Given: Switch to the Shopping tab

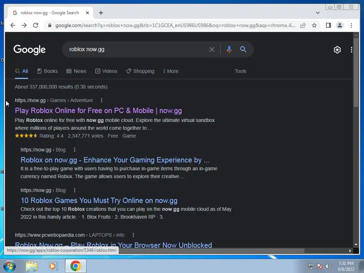Looking at the screenshot, I should click(x=140, y=71).
